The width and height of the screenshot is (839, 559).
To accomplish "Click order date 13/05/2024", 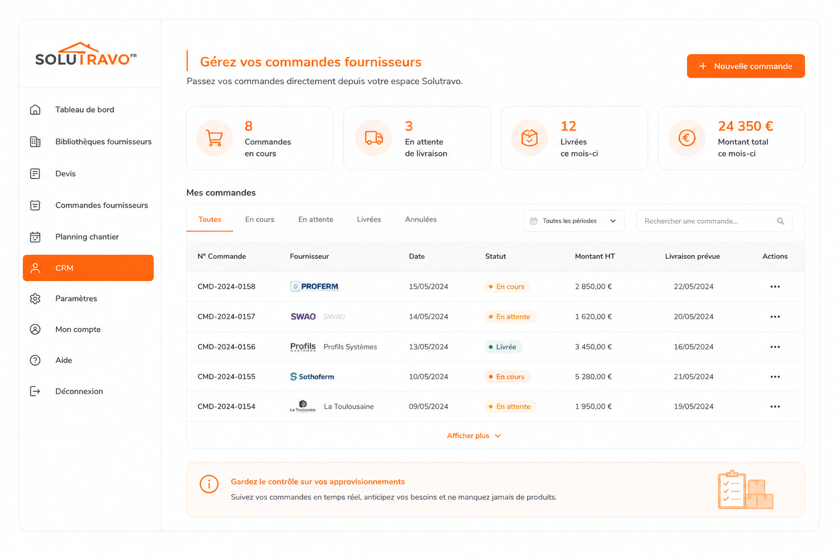I will (428, 347).
